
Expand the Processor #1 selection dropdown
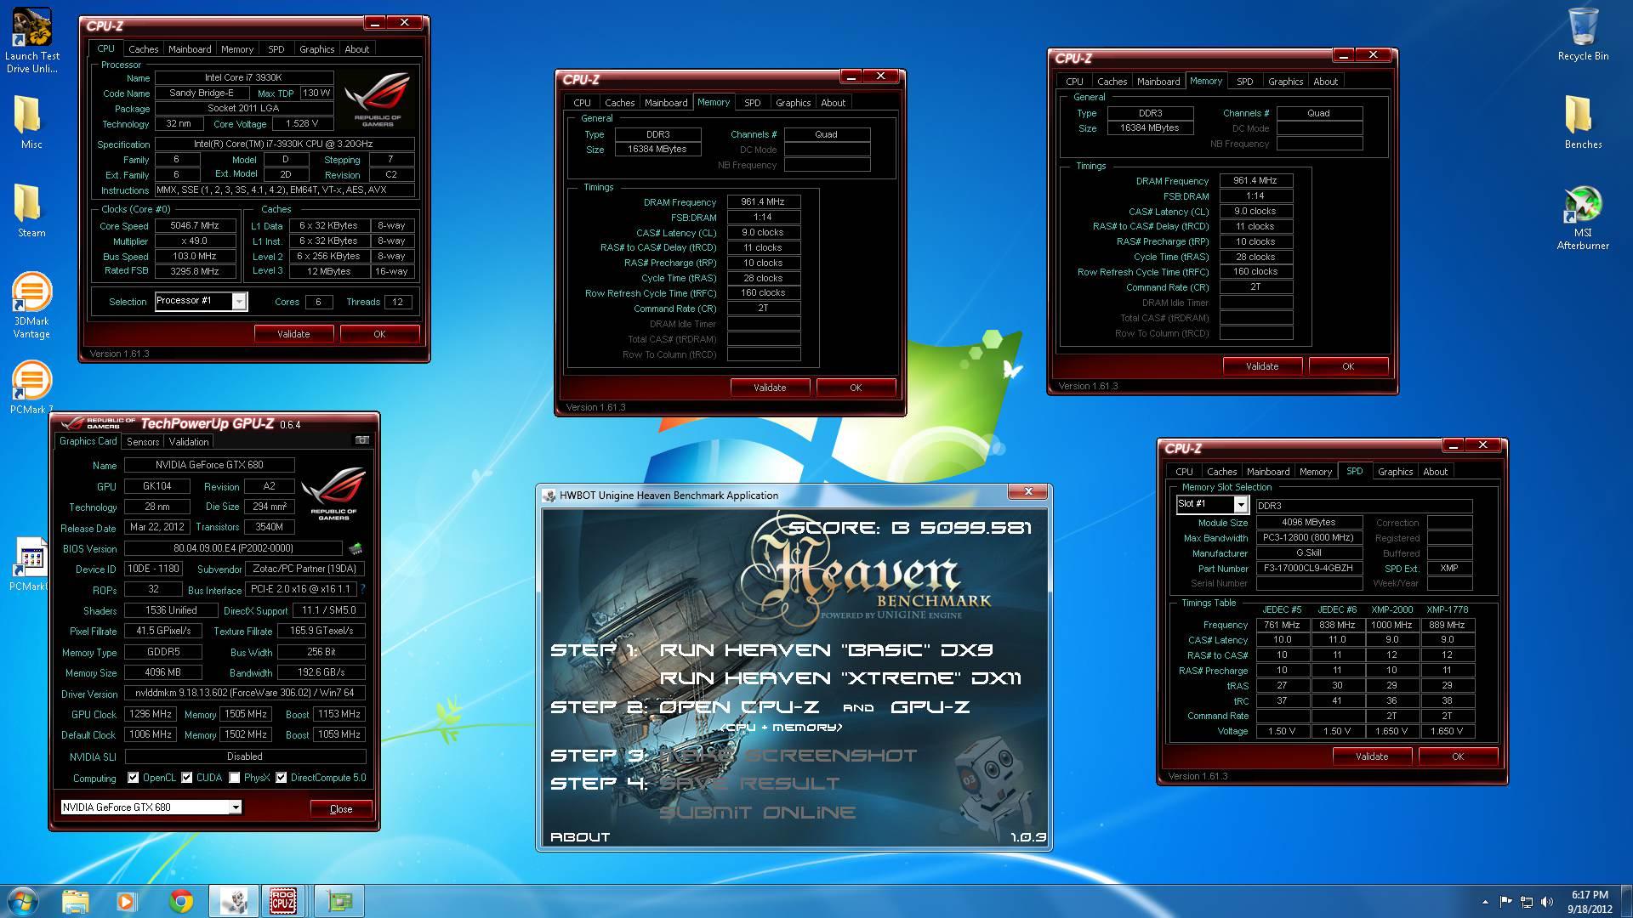[239, 302]
